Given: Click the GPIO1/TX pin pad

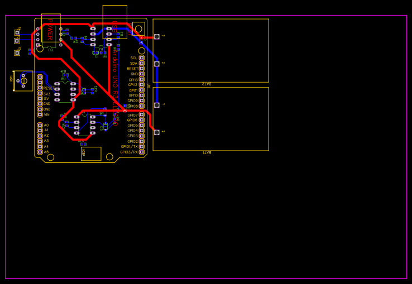Looking at the screenshot, I should (142, 147).
